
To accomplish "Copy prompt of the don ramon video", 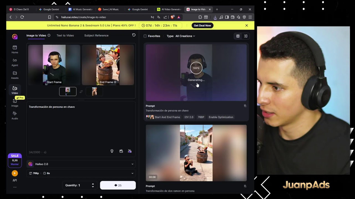I will (x=245, y=186).
